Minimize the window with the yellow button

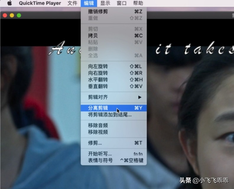(x=12, y=15)
